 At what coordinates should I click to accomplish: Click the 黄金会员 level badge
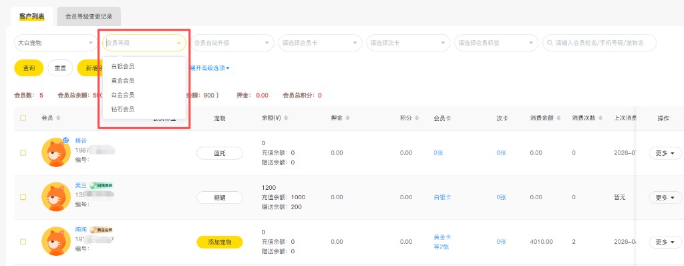(x=102, y=230)
